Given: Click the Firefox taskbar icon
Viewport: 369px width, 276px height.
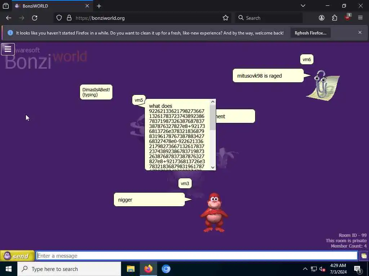Looking at the screenshot, I should tap(148, 269).
